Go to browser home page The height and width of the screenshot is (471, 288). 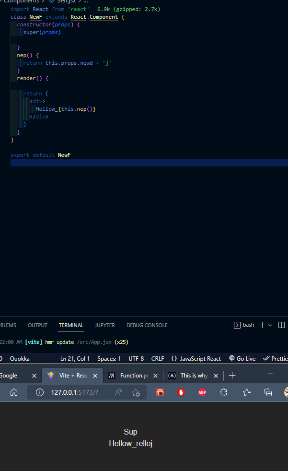(x=14, y=392)
